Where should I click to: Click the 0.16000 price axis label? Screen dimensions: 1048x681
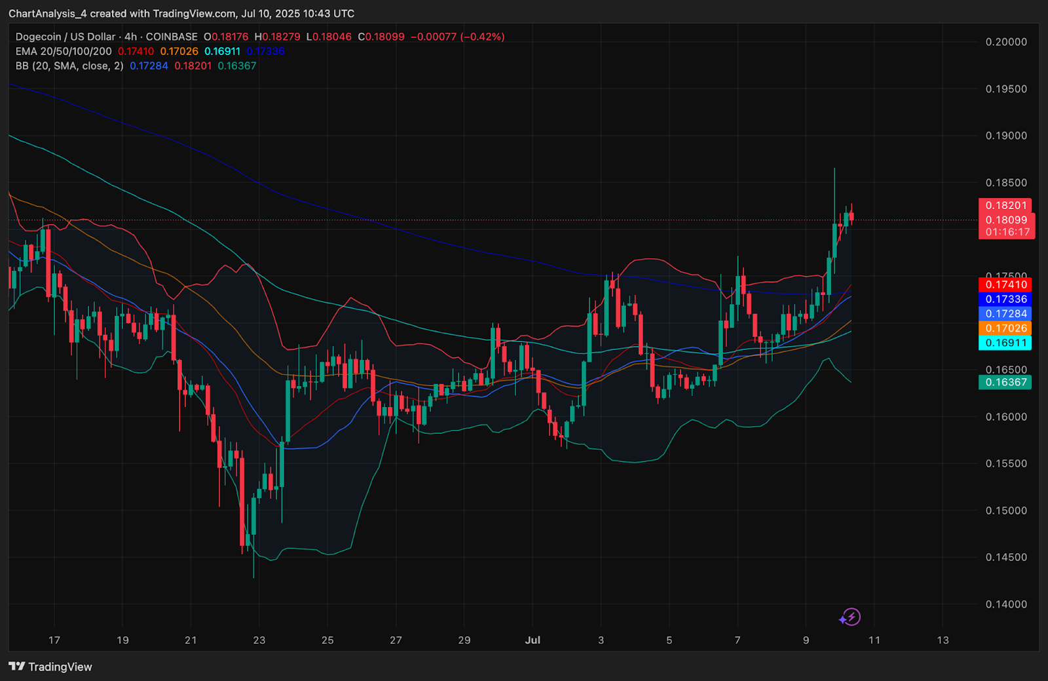1006,417
